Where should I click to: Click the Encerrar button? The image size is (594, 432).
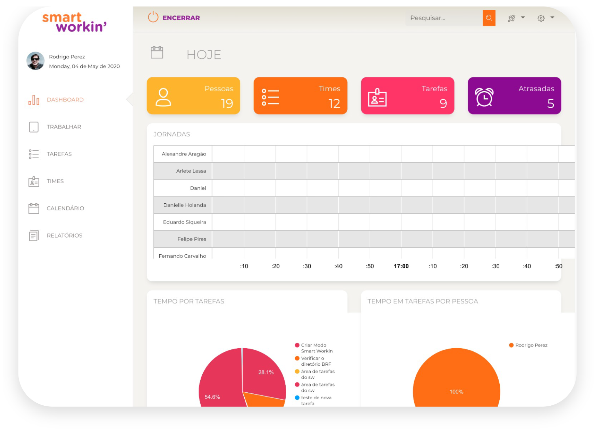coord(181,18)
